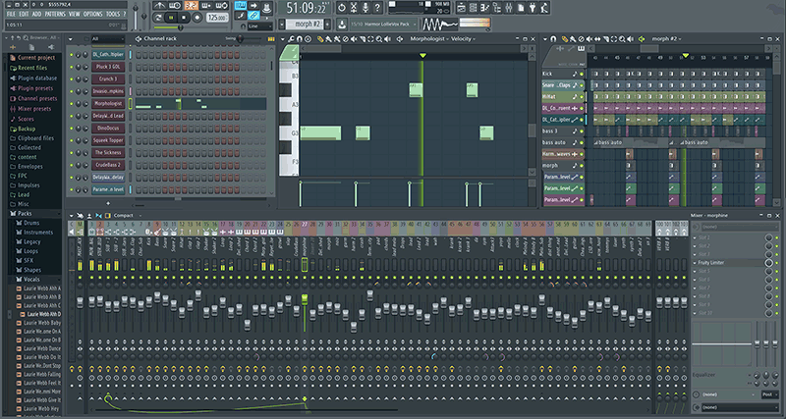
Task: Click the plug icon in top toolbar
Action: (533, 8)
